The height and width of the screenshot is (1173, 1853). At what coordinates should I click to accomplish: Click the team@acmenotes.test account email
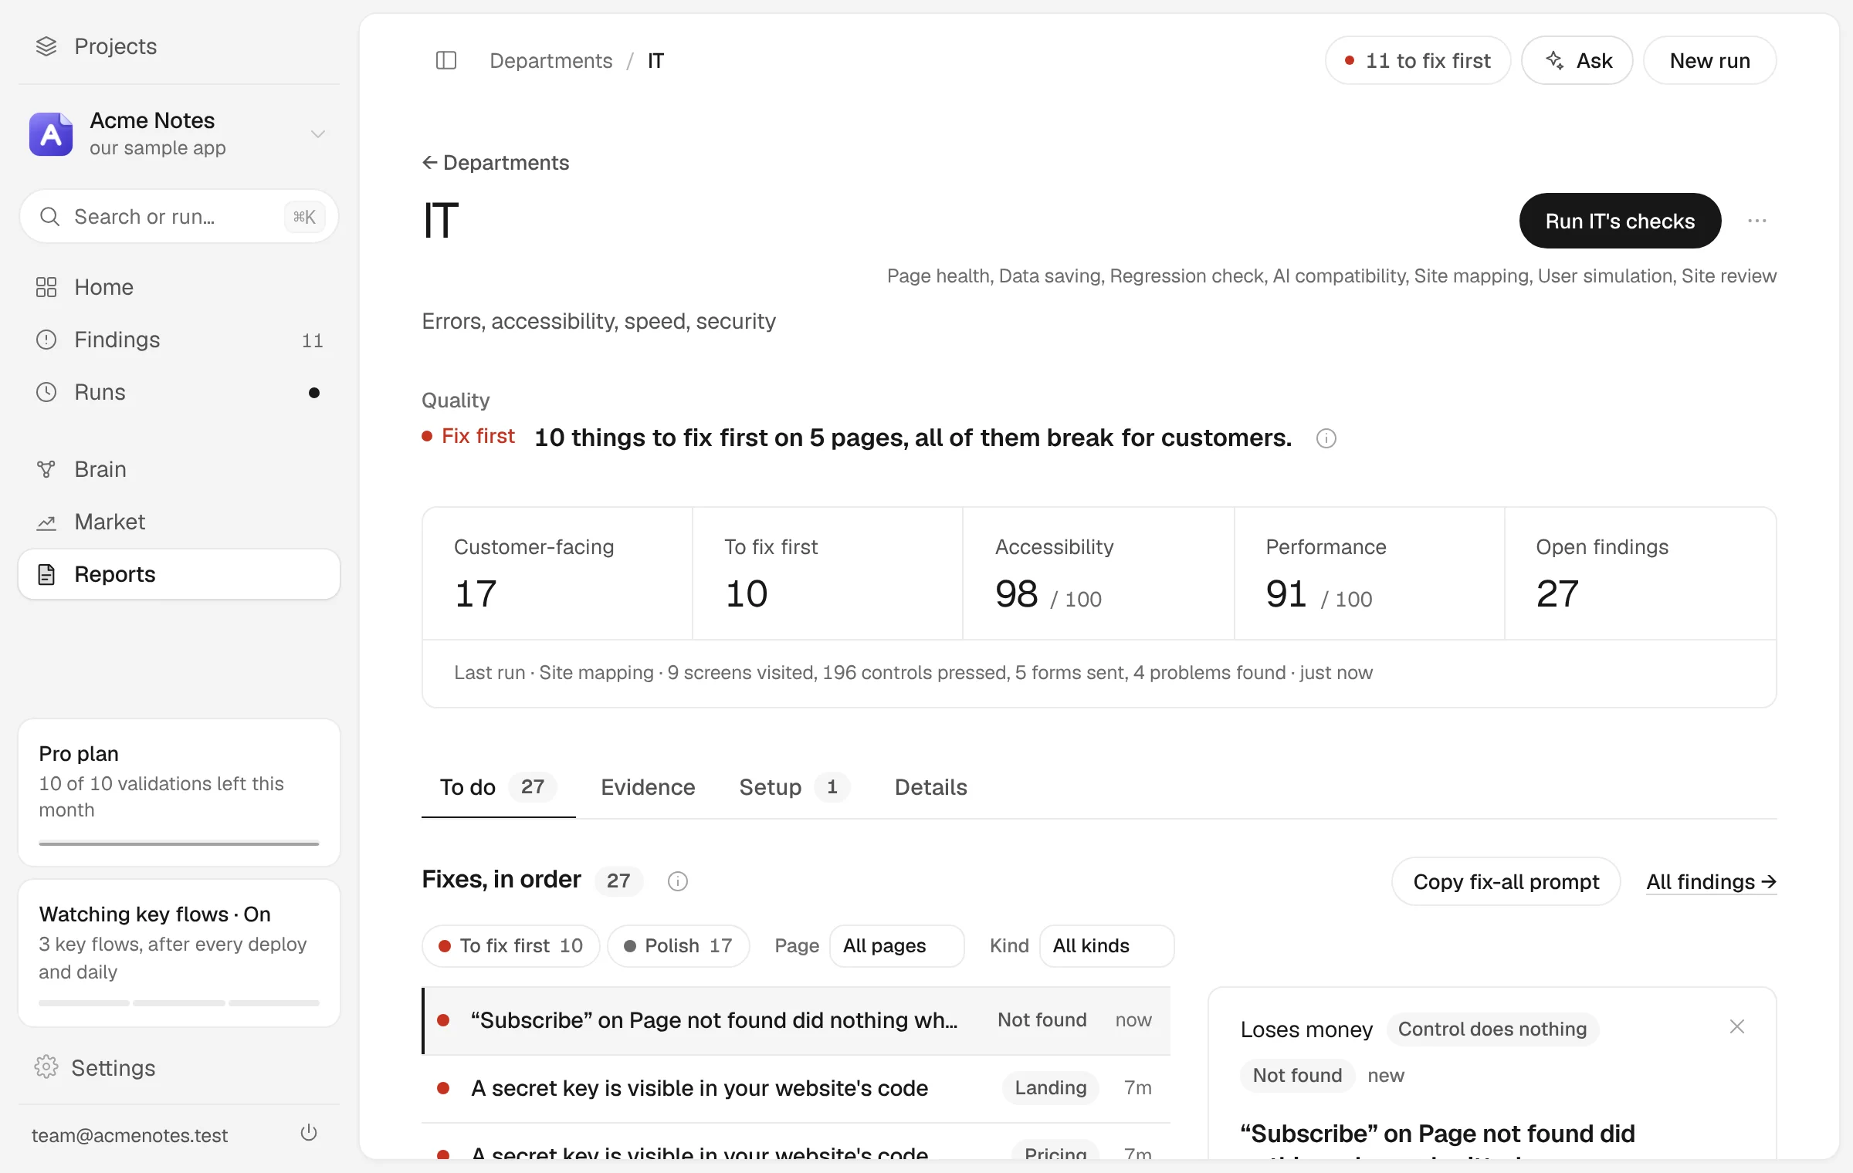pyautogui.click(x=130, y=1134)
